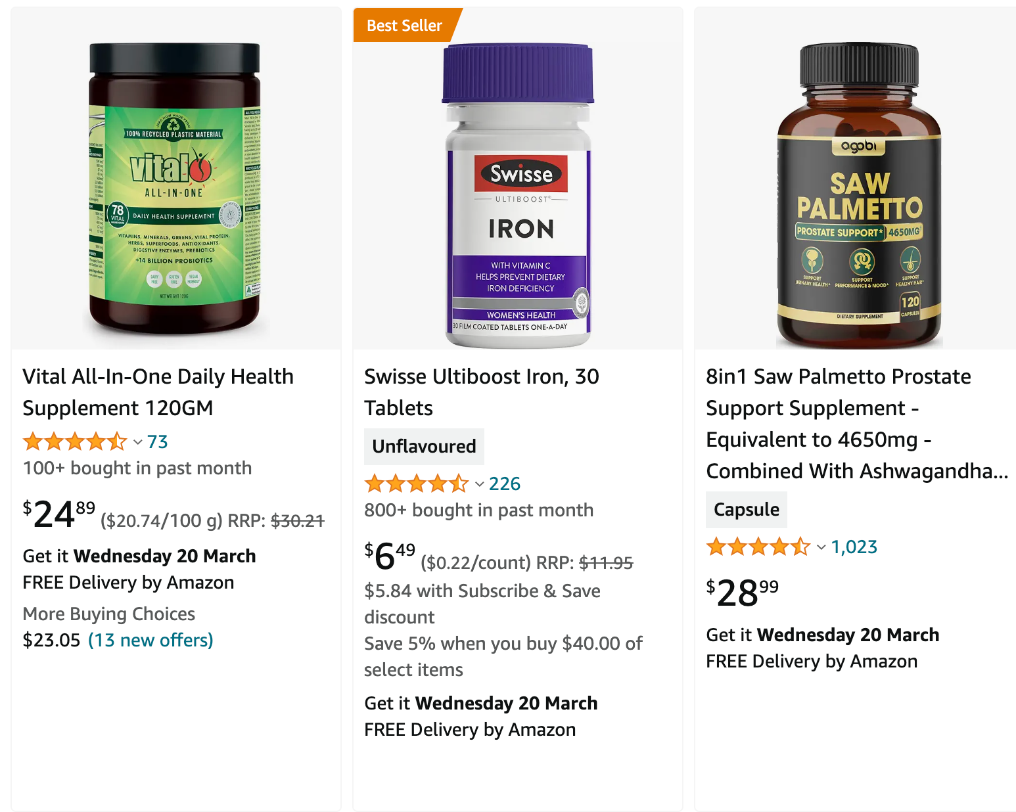This screenshot has width=1016, height=812.
Task: Select the Capsule variant option
Action: (x=746, y=509)
